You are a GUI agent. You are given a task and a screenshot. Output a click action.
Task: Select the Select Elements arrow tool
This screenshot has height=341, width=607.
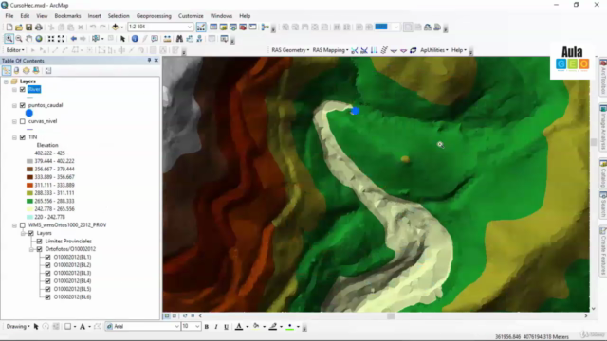122,39
